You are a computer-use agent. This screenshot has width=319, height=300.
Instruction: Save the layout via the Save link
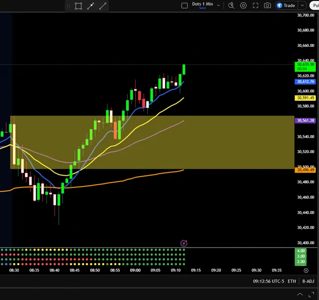pos(203,8)
